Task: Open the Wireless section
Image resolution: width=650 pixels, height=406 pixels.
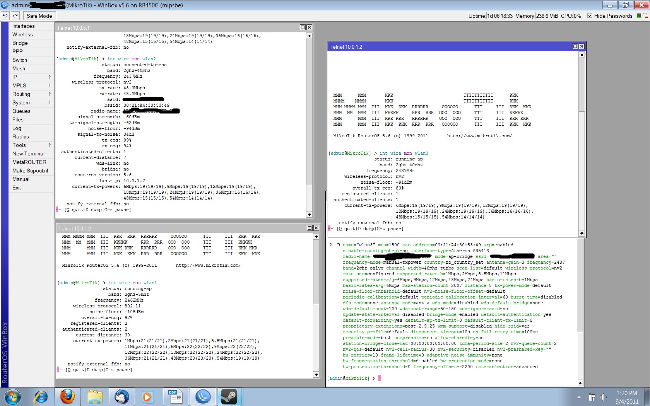Action: 22,34
